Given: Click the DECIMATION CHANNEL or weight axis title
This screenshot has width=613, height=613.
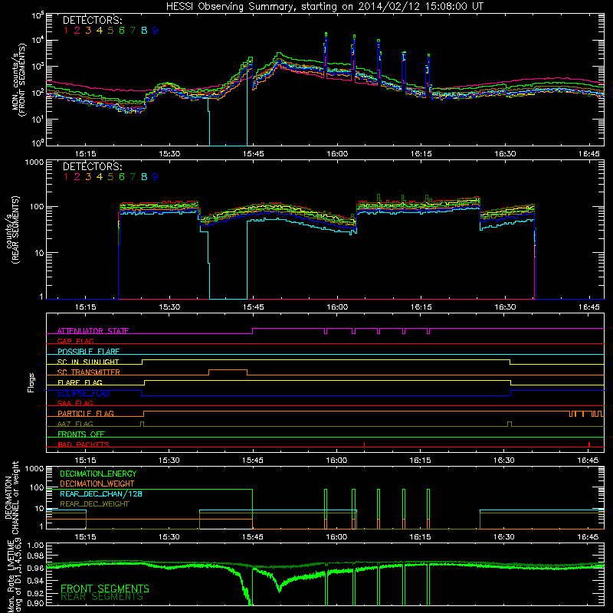Looking at the screenshot, I should pos(11,497).
